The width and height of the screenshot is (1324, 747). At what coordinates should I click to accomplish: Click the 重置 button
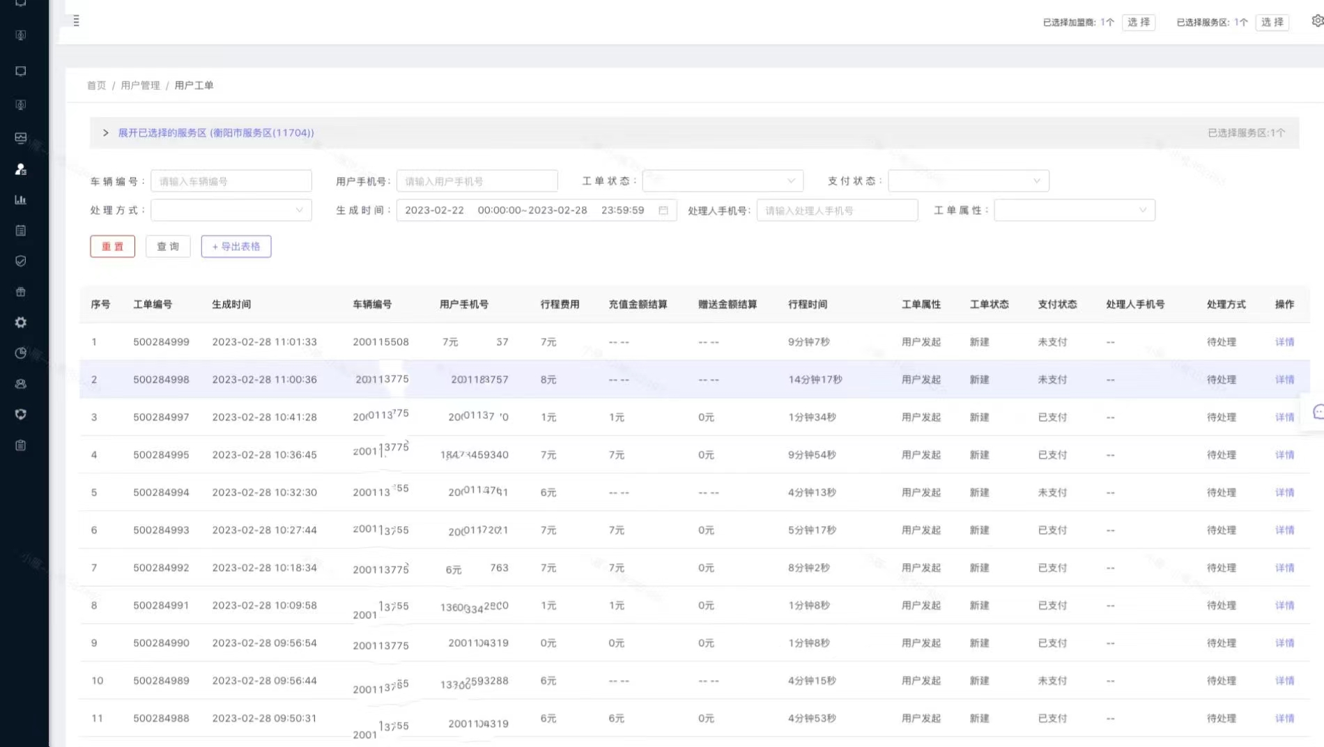pos(112,246)
